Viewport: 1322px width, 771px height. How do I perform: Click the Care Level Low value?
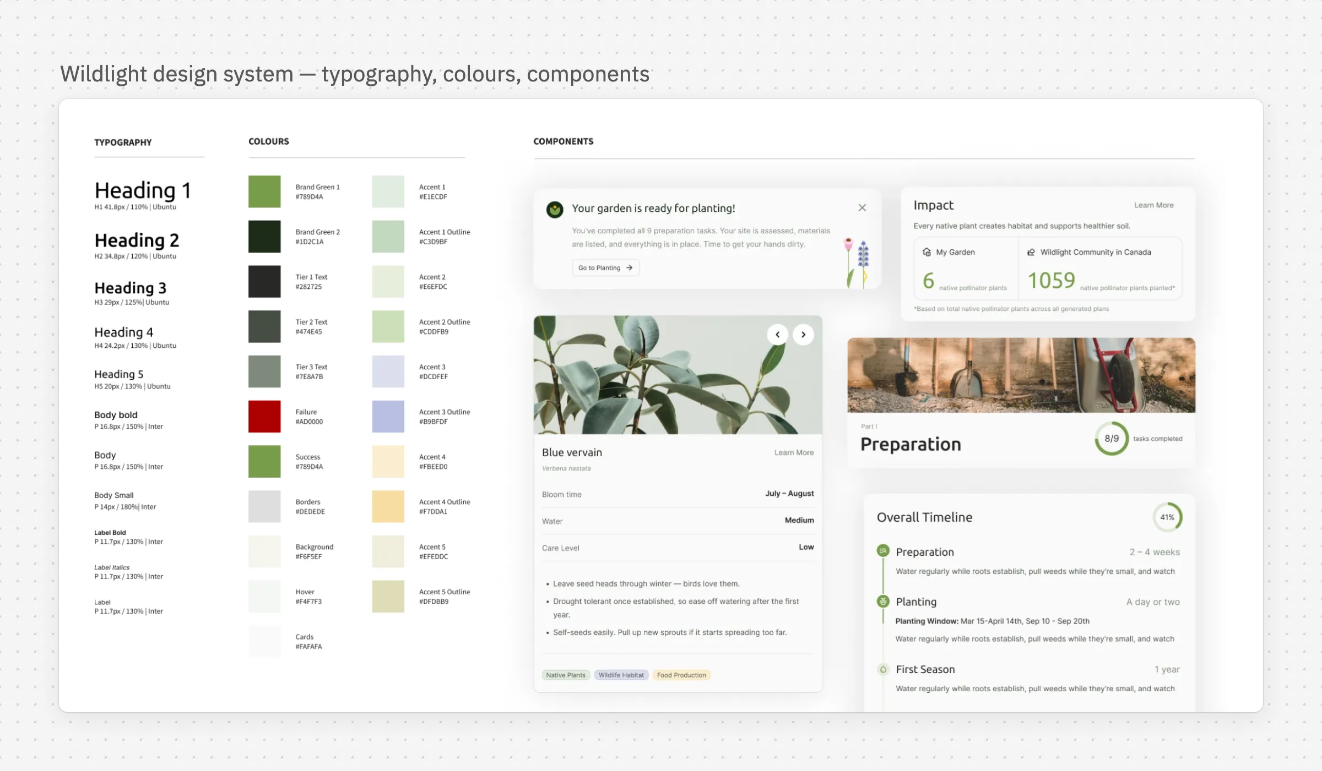click(806, 547)
